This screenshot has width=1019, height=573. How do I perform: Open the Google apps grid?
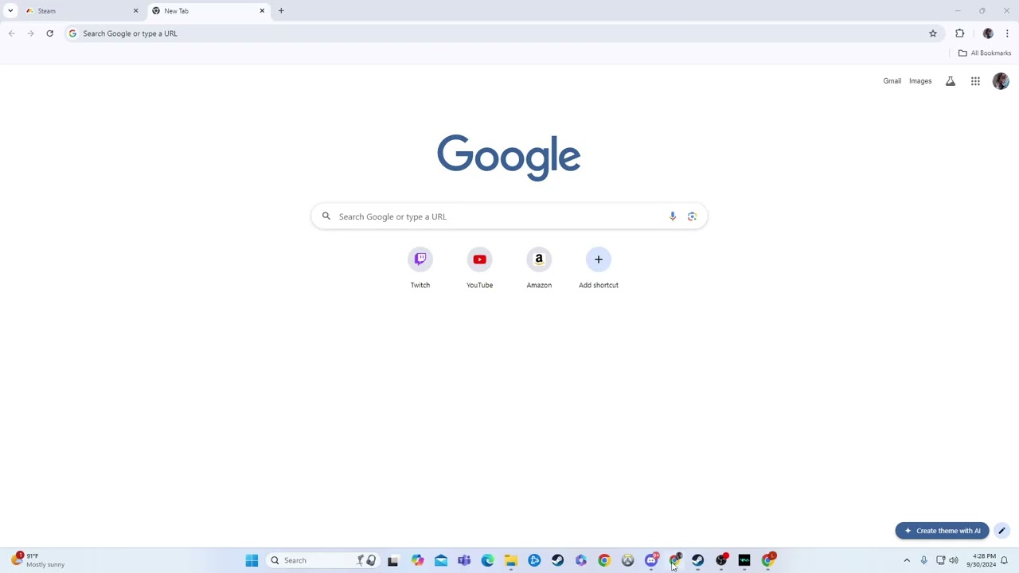click(x=975, y=81)
